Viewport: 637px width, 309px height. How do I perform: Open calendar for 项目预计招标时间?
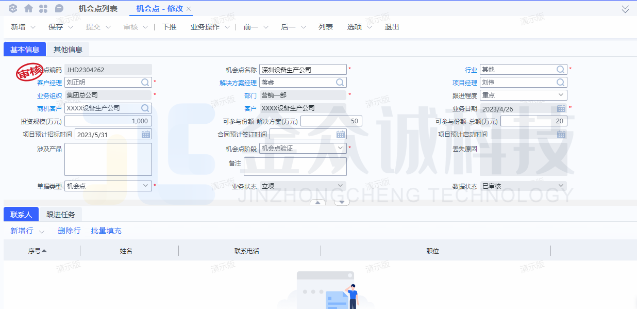(x=146, y=134)
